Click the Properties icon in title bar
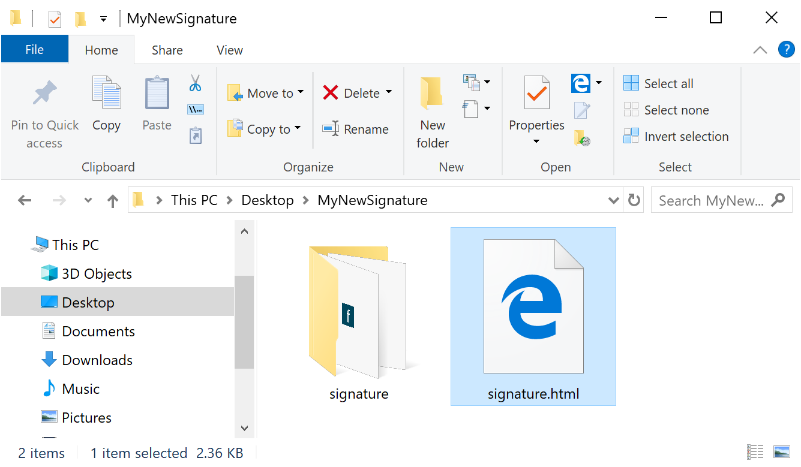Screen dimensions: 801x467 55,19
